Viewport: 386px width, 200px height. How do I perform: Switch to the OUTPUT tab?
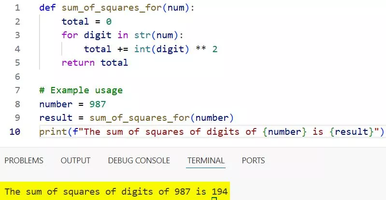(x=75, y=160)
